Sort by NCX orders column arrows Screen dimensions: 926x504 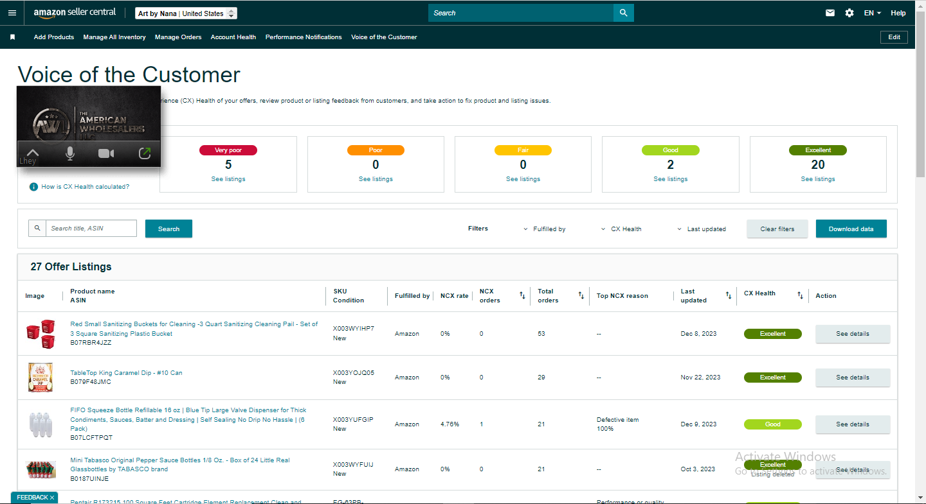coord(522,295)
